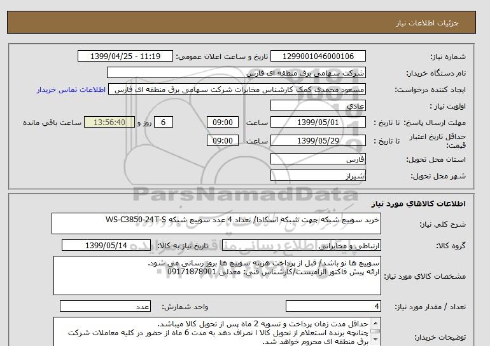Click label گروه کالا
Image resolution: width=490 pixels, height=346 pixels.
point(451,246)
